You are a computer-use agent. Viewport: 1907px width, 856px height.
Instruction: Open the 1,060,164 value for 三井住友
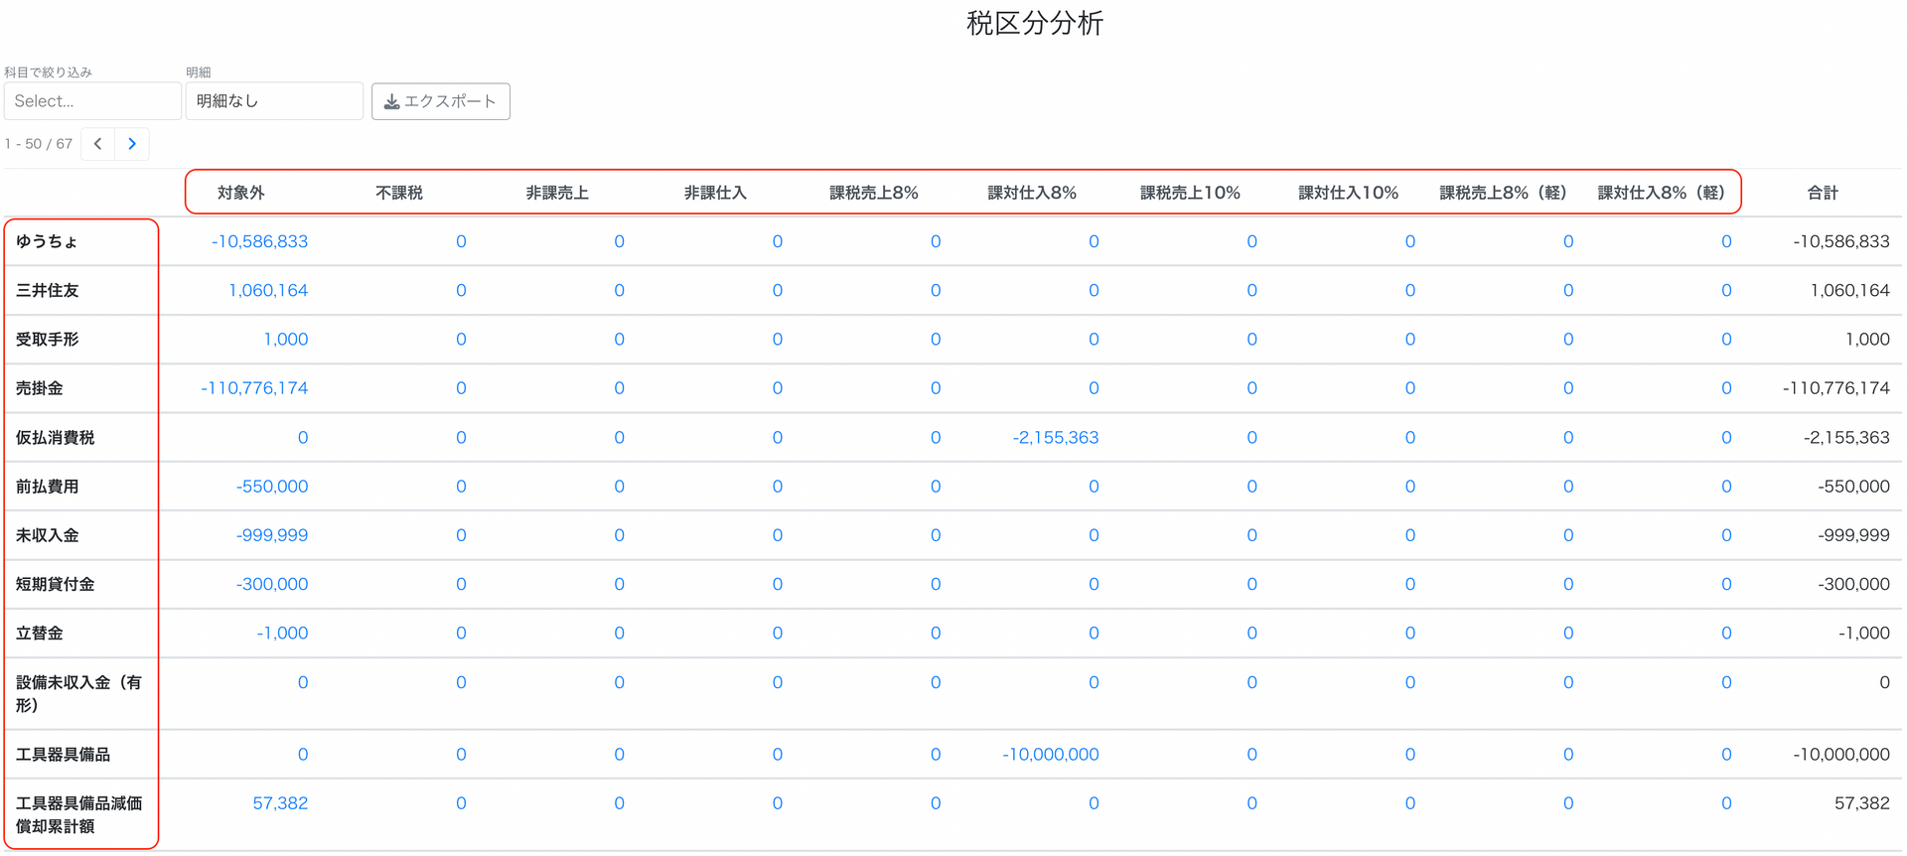point(268,290)
